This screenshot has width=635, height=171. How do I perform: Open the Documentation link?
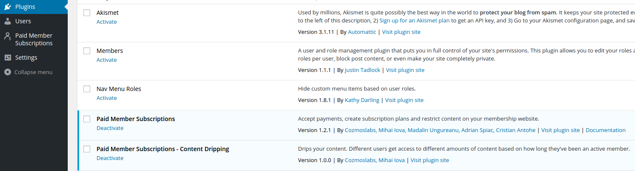coord(606,130)
